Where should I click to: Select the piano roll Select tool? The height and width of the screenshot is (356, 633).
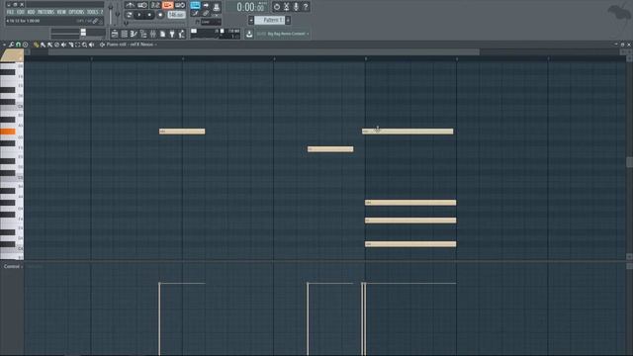click(77, 44)
